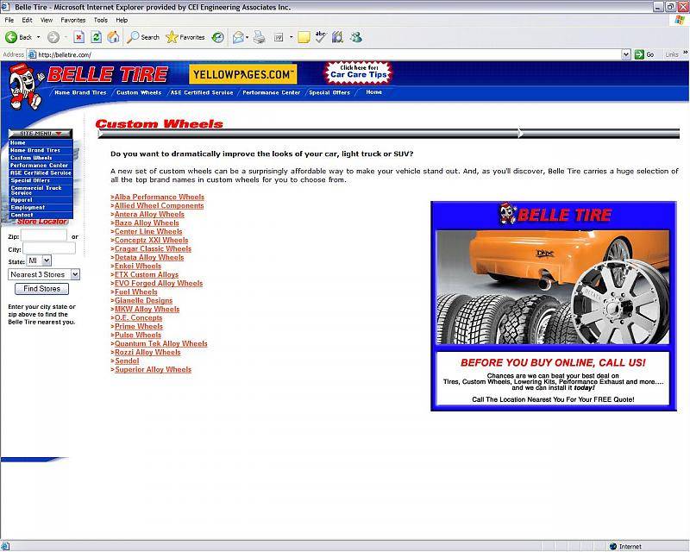
Task: Select Contact in the site menu
Action: 41,215
